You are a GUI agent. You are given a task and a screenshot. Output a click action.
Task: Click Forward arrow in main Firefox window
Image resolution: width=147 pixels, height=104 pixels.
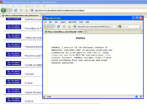point(8,10)
